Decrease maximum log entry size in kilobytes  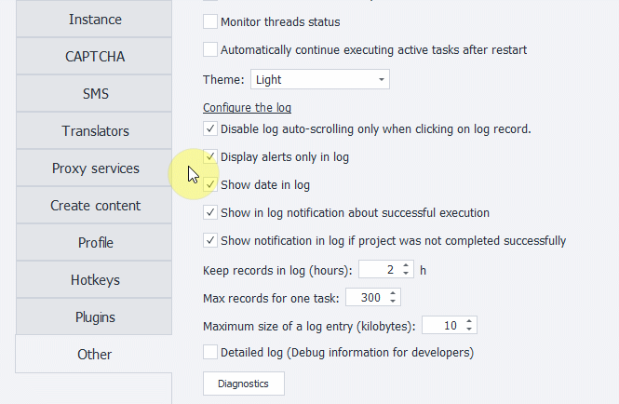pyautogui.click(x=469, y=329)
